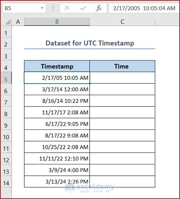180x199 pixels.
Task: Select cell with 8/16/14 10:22 PM
Action: click(x=57, y=101)
